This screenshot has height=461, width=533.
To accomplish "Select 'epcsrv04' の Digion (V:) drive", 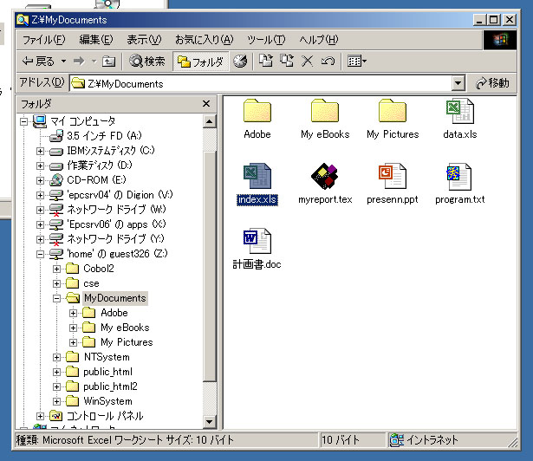I will (120, 195).
